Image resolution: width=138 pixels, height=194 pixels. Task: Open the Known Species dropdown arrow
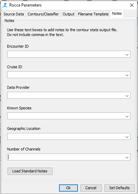point(127,116)
